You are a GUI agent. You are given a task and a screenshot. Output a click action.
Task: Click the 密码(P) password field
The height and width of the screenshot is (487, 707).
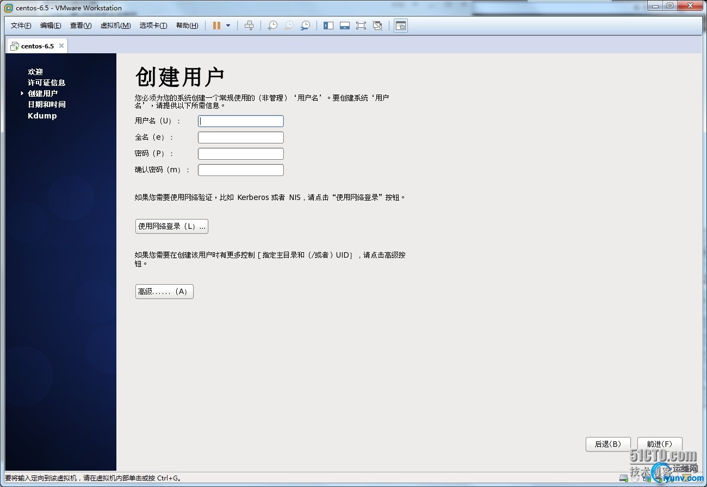241,154
